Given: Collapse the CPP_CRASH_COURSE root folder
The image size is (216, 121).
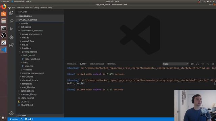Looking at the screenshot, I should point(40,20).
